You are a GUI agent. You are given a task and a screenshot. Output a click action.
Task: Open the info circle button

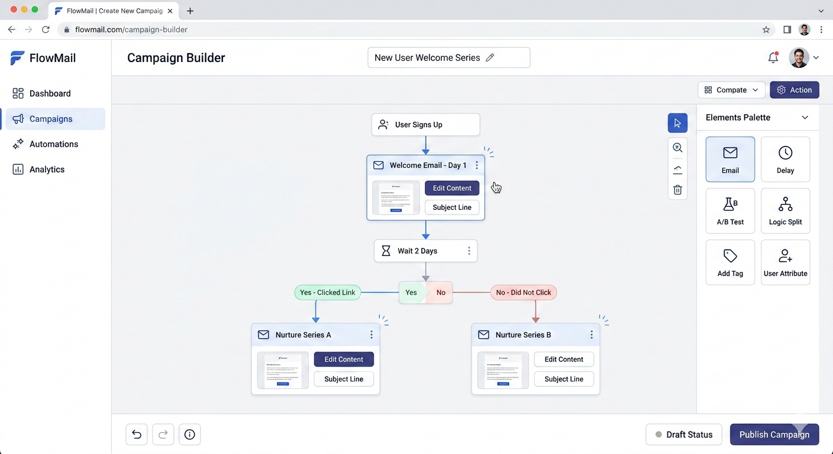click(x=189, y=434)
